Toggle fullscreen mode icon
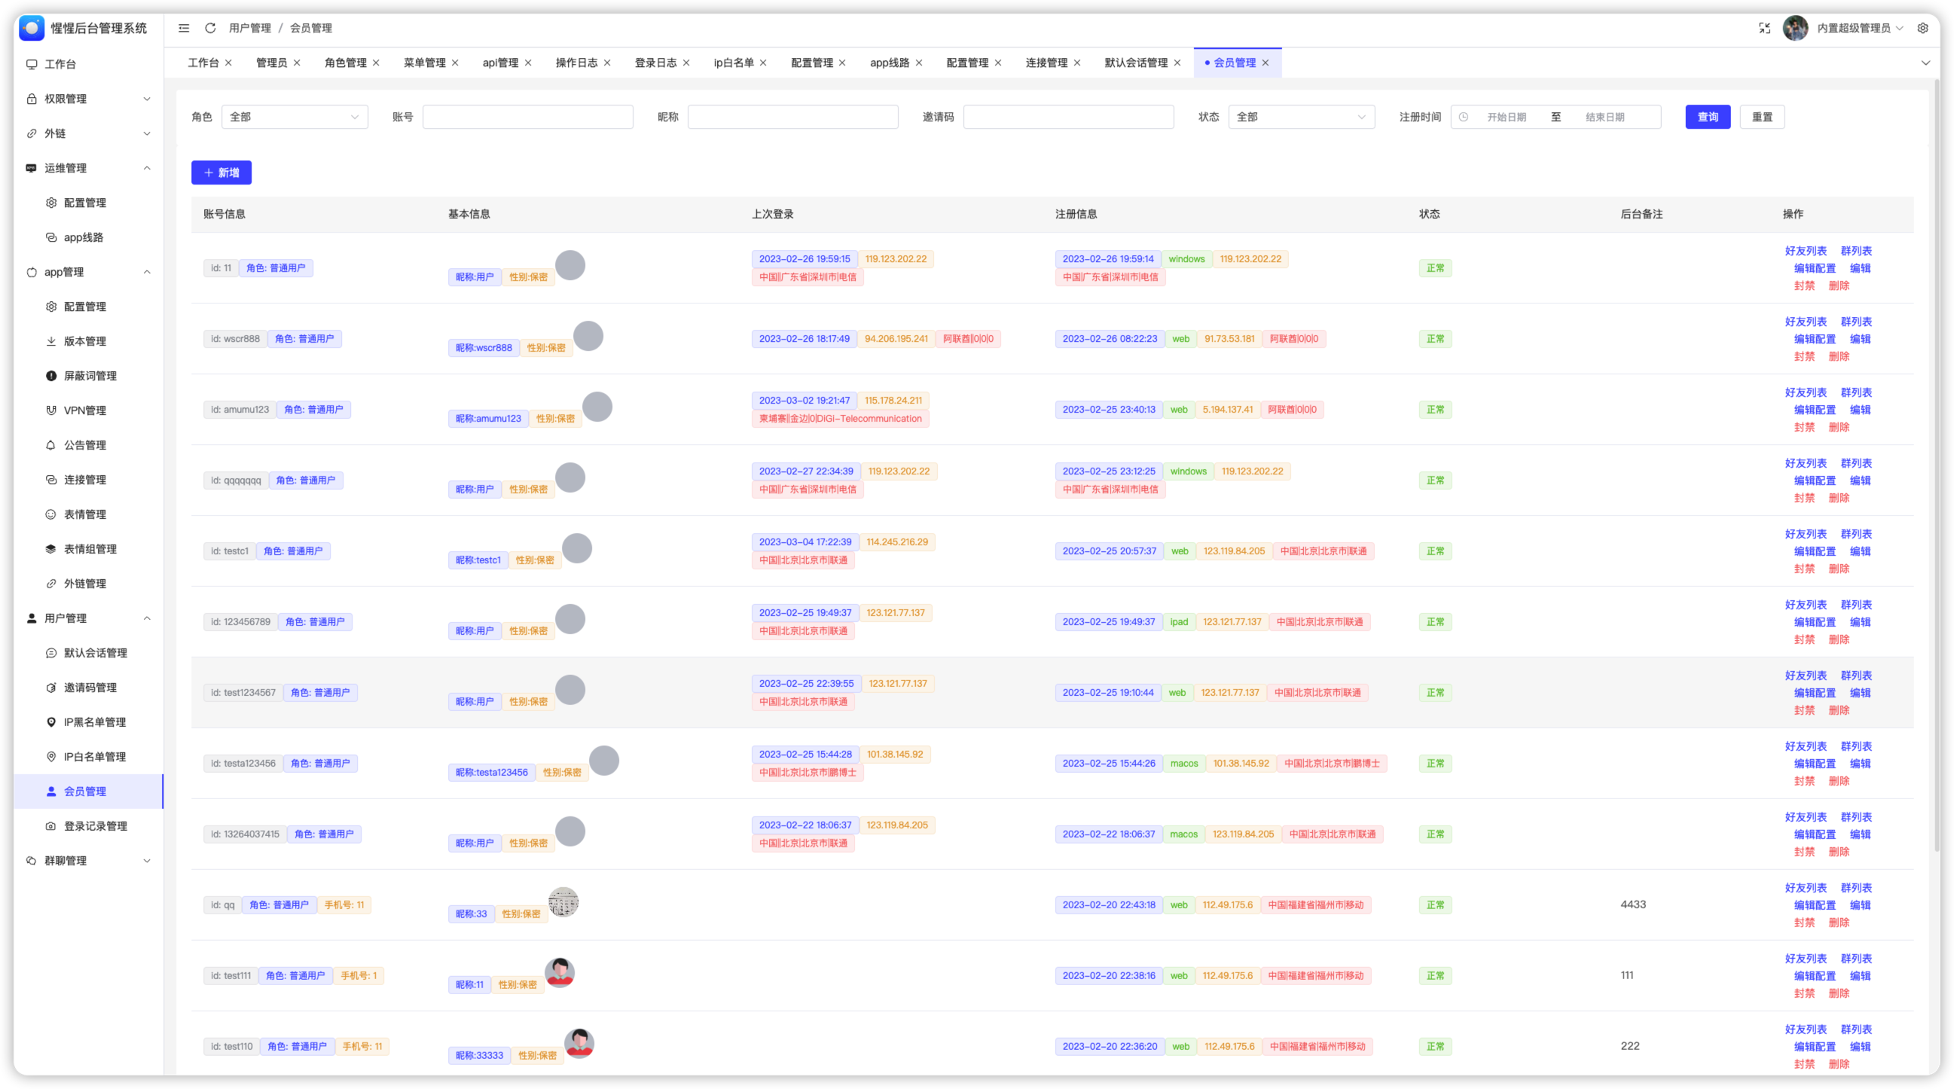 click(1764, 28)
